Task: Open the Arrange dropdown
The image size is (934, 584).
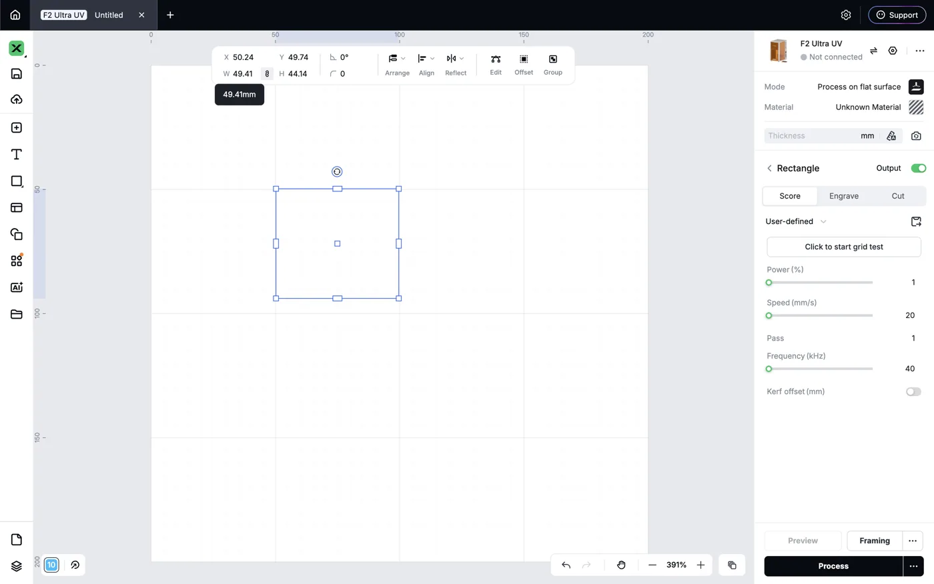Action: 397,65
